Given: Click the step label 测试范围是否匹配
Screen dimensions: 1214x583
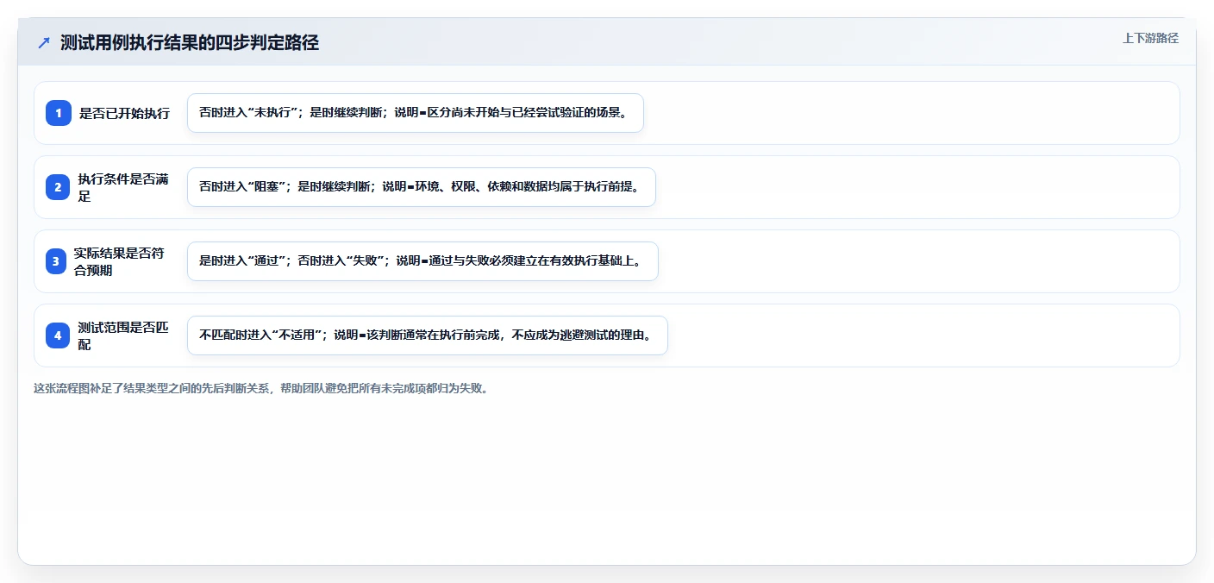Looking at the screenshot, I should (x=123, y=335).
